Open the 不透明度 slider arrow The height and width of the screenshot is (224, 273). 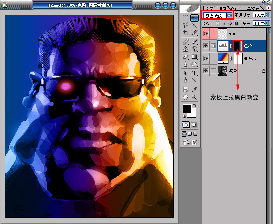[268, 15]
